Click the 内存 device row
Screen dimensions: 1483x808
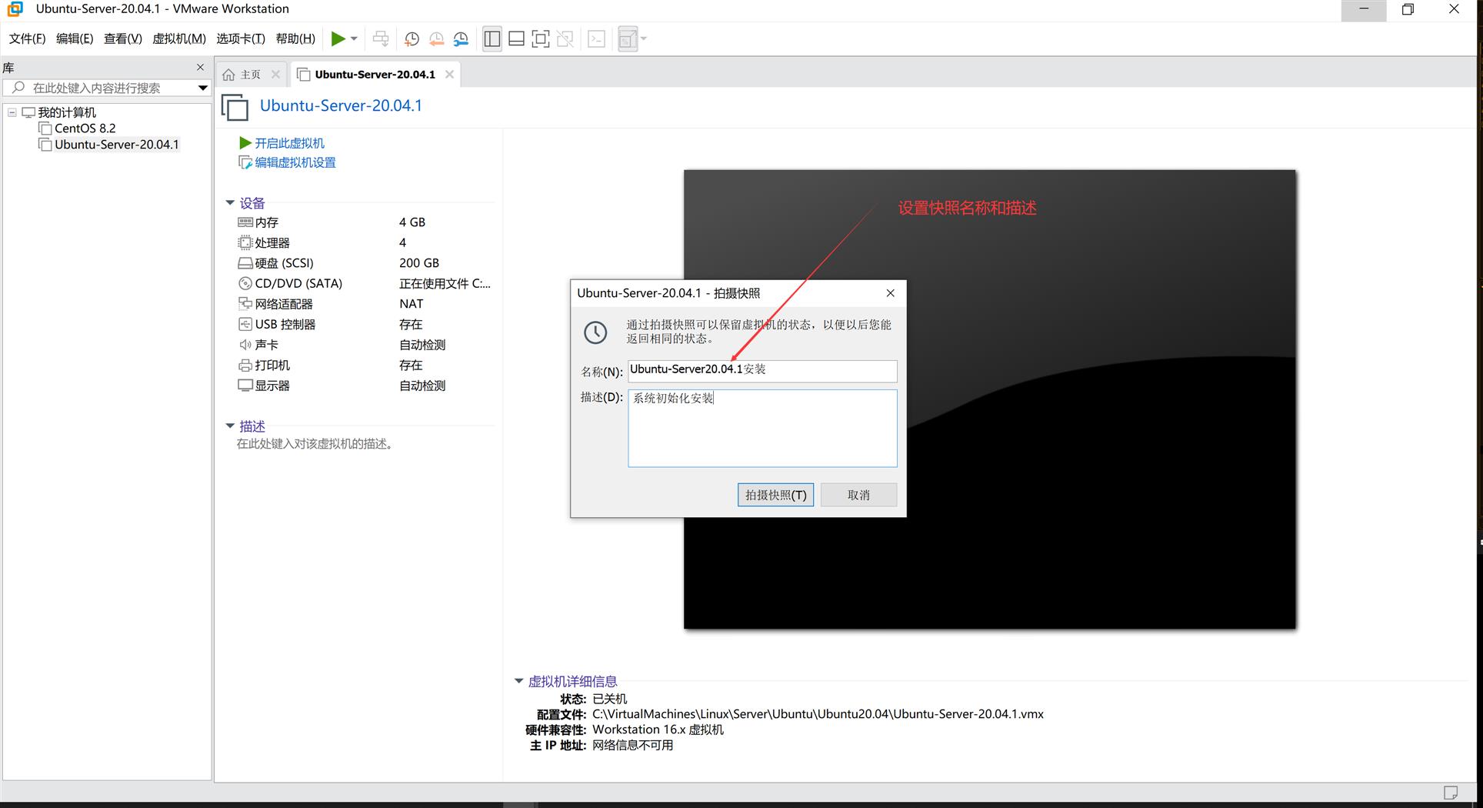(364, 222)
